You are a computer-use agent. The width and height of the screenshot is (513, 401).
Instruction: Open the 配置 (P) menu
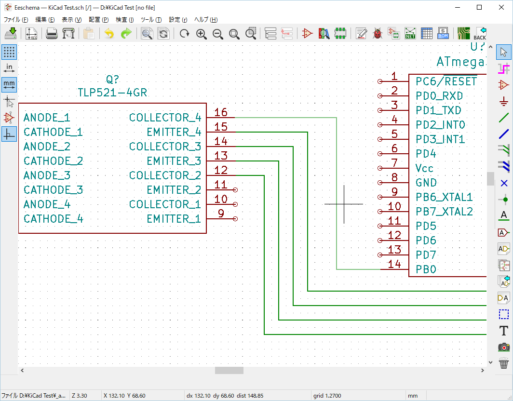(x=98, y=20)
